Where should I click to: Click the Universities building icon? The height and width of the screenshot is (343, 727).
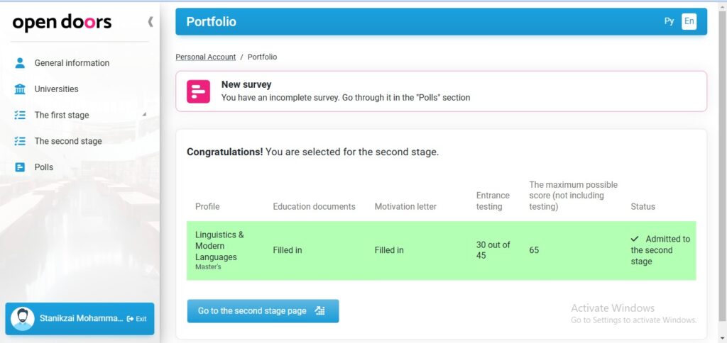(20, 89)
